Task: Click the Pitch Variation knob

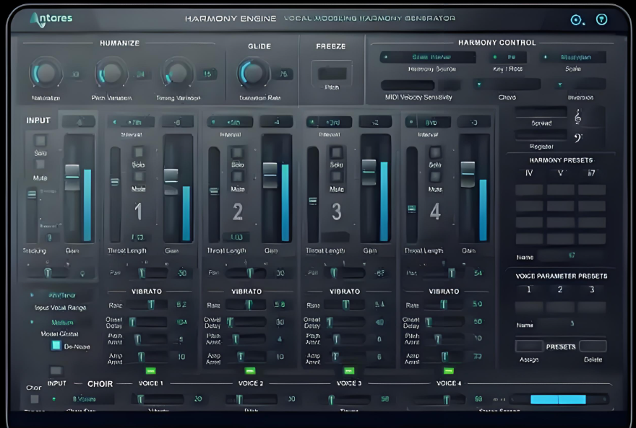Action: click(111, 74)
